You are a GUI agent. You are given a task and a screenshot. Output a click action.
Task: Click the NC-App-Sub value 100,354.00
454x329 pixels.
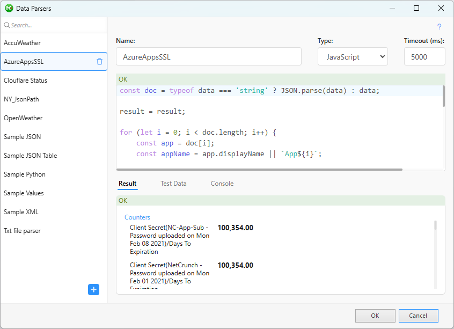(x=236, y=228)
